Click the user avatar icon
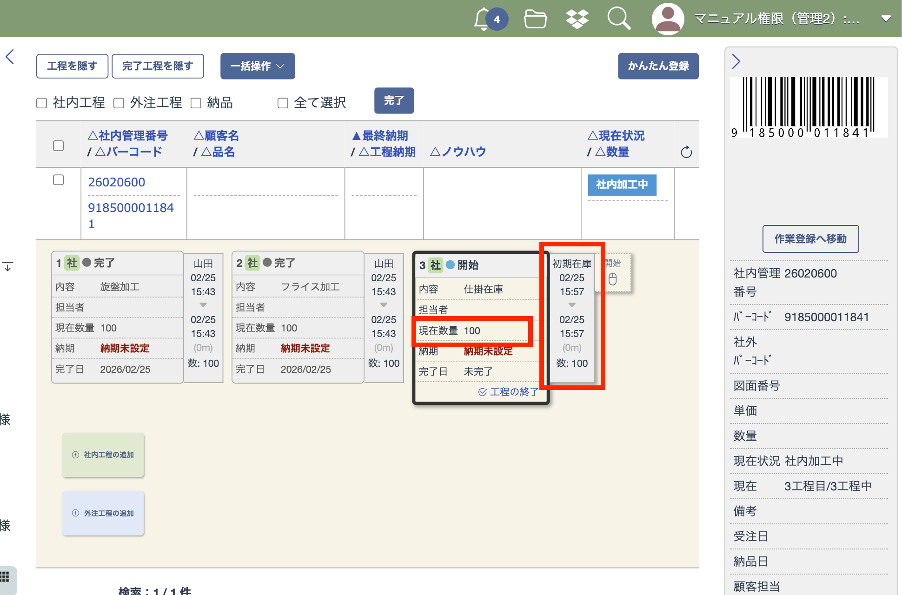The width and height of the screenshot is (902, 595). [668, 19]
